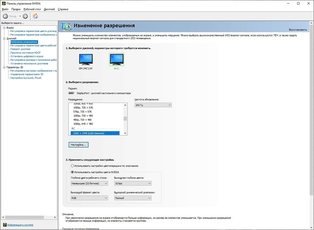Open output color format RGB dropdown
314x230 pixels.
coord(89,198)
